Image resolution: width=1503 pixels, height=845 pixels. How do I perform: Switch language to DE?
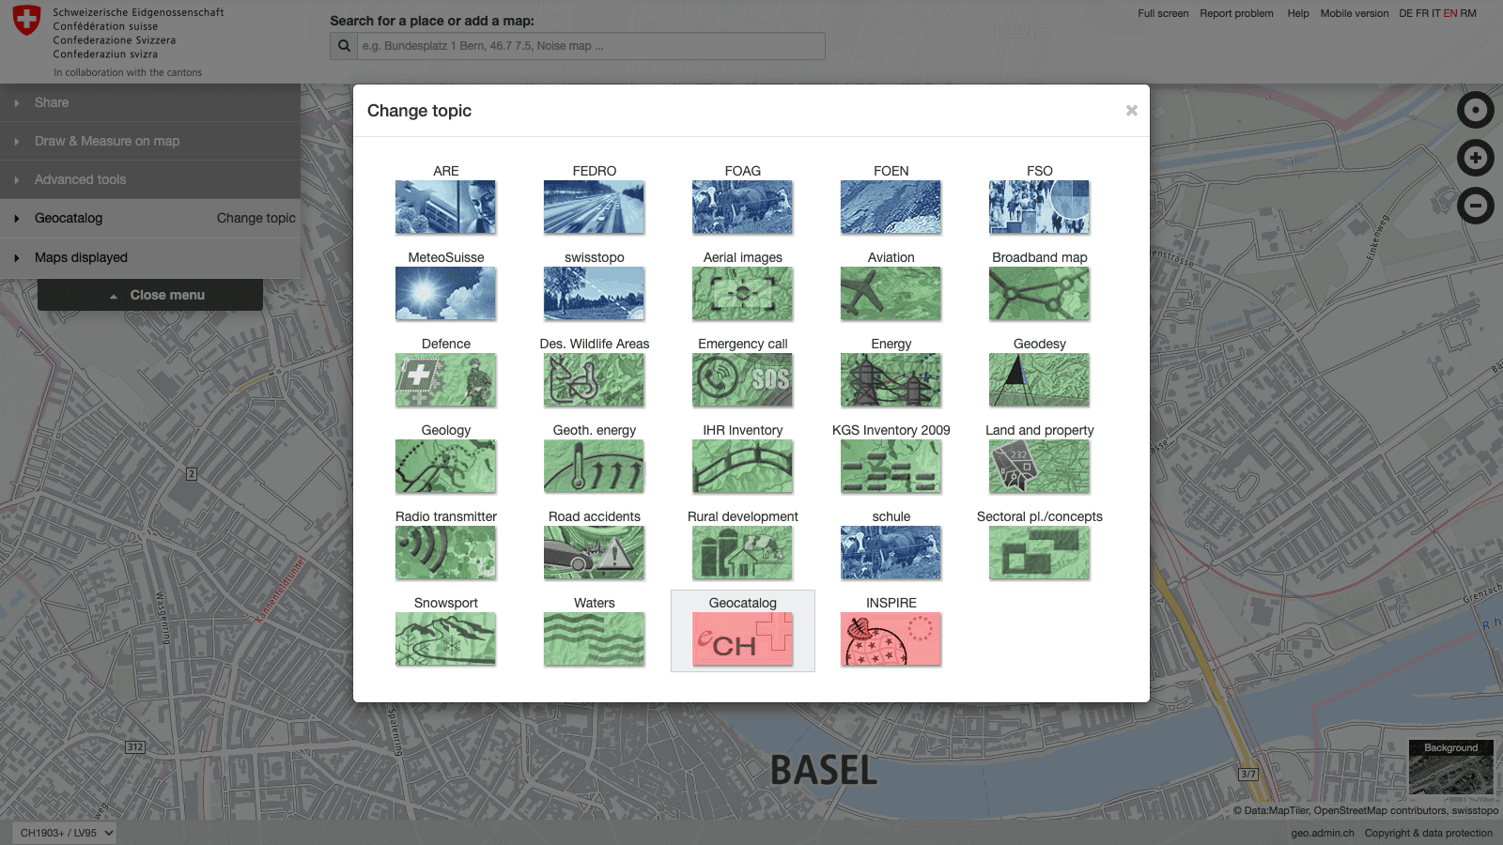pyautogui.click(x=1405, y=13)
